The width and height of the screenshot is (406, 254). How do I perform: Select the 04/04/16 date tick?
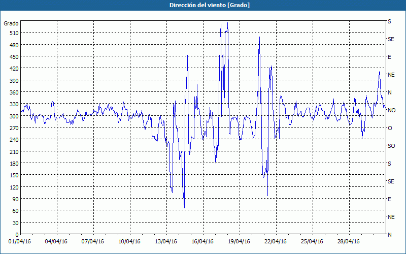point(56,242)
